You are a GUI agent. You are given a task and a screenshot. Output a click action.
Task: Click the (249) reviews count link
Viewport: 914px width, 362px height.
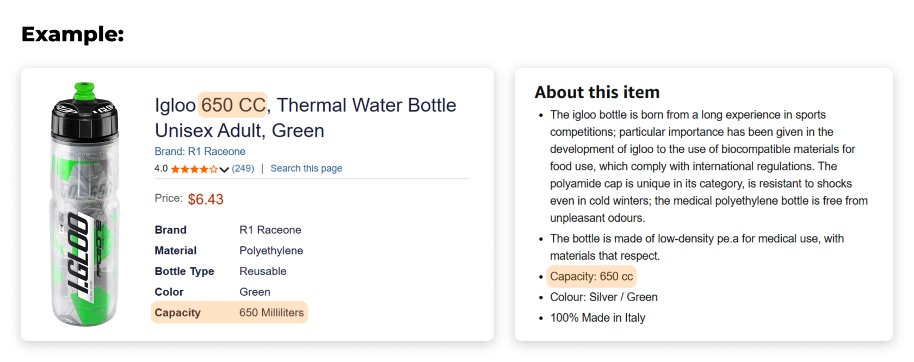point(243,168)
